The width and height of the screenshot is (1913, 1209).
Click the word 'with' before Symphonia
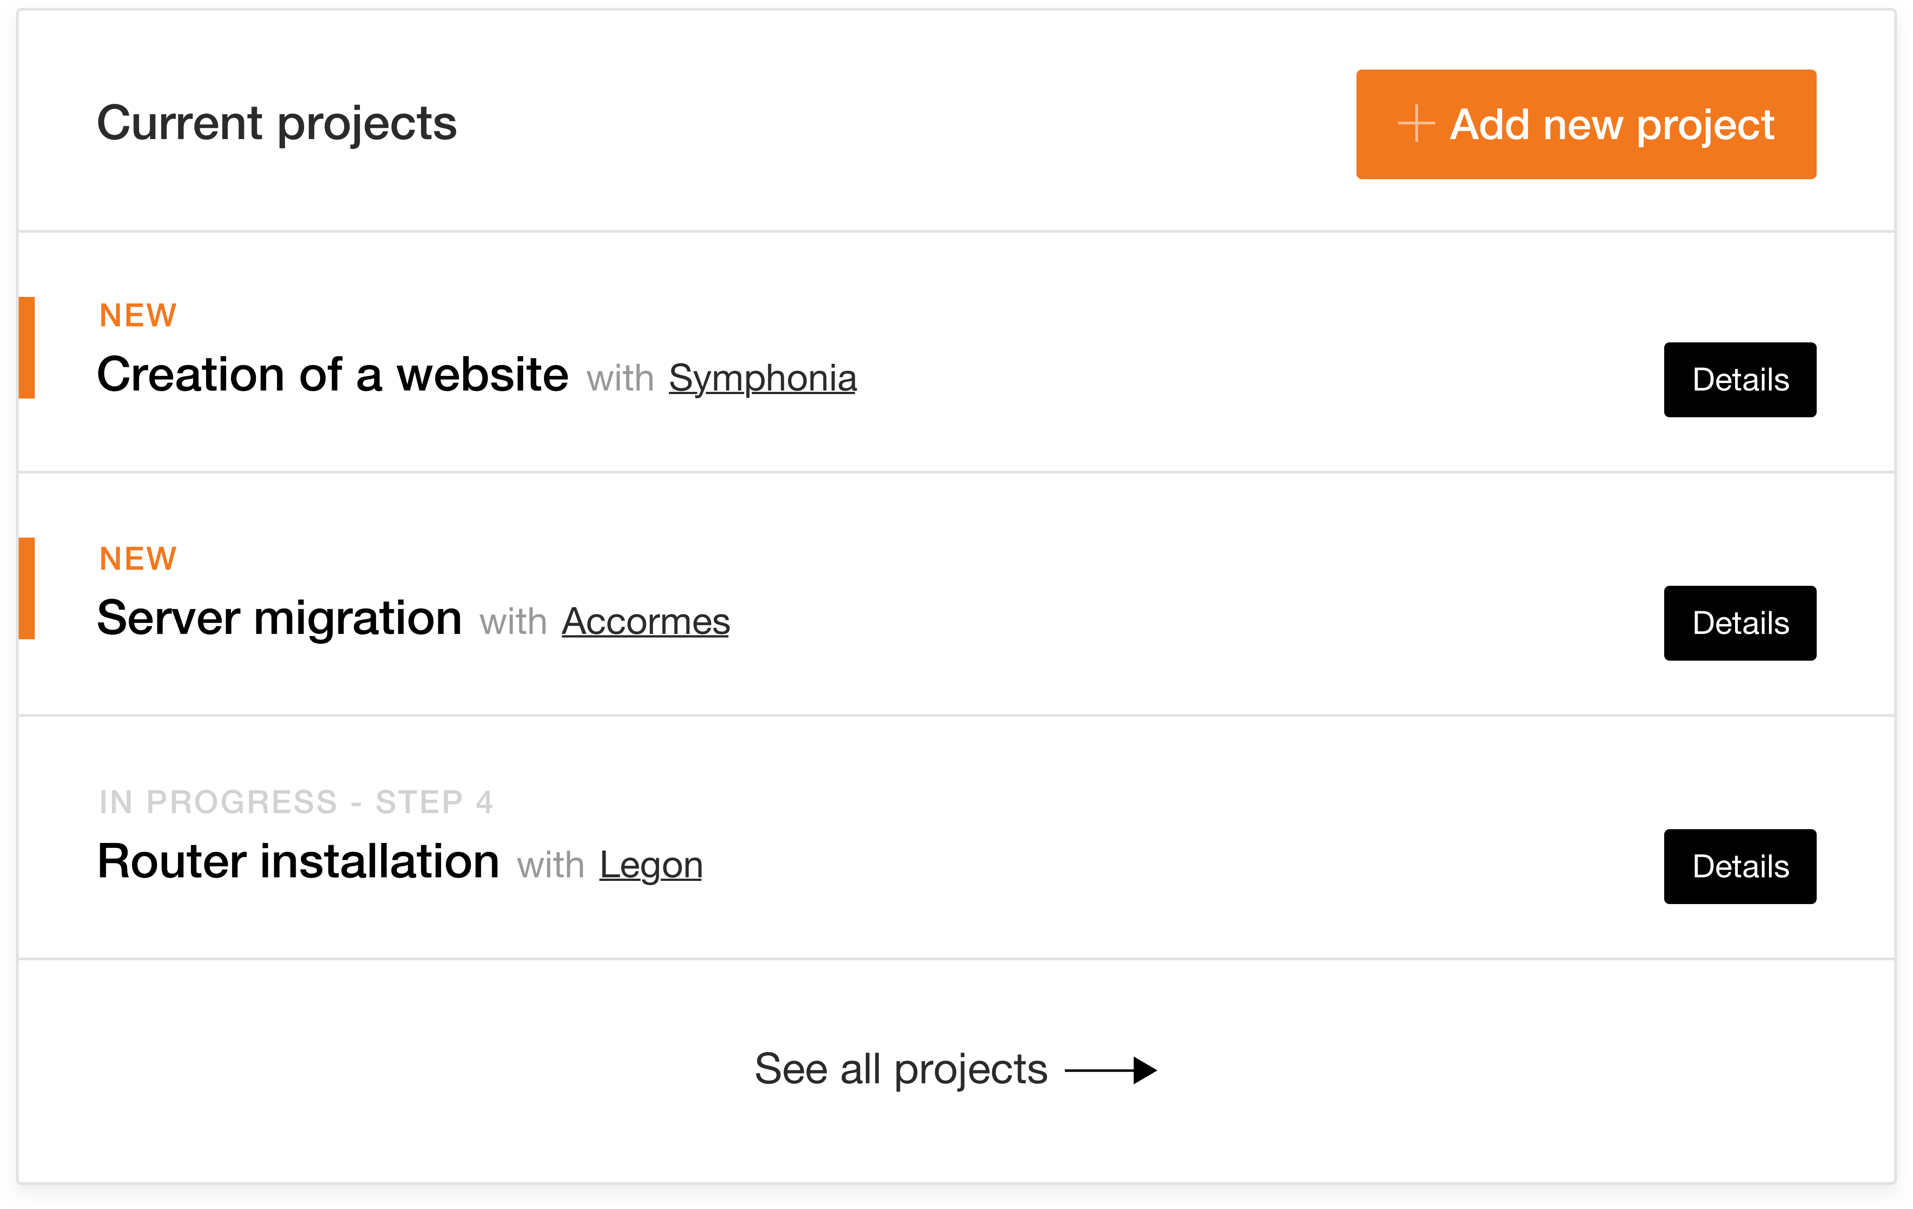pos(620,379)
